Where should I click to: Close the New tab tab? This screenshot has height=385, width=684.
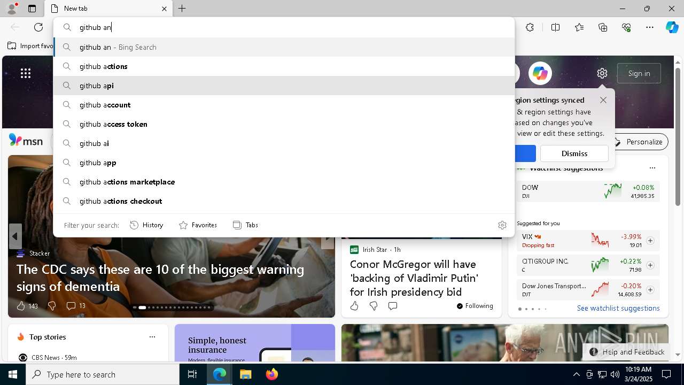(x=164, y=9)
